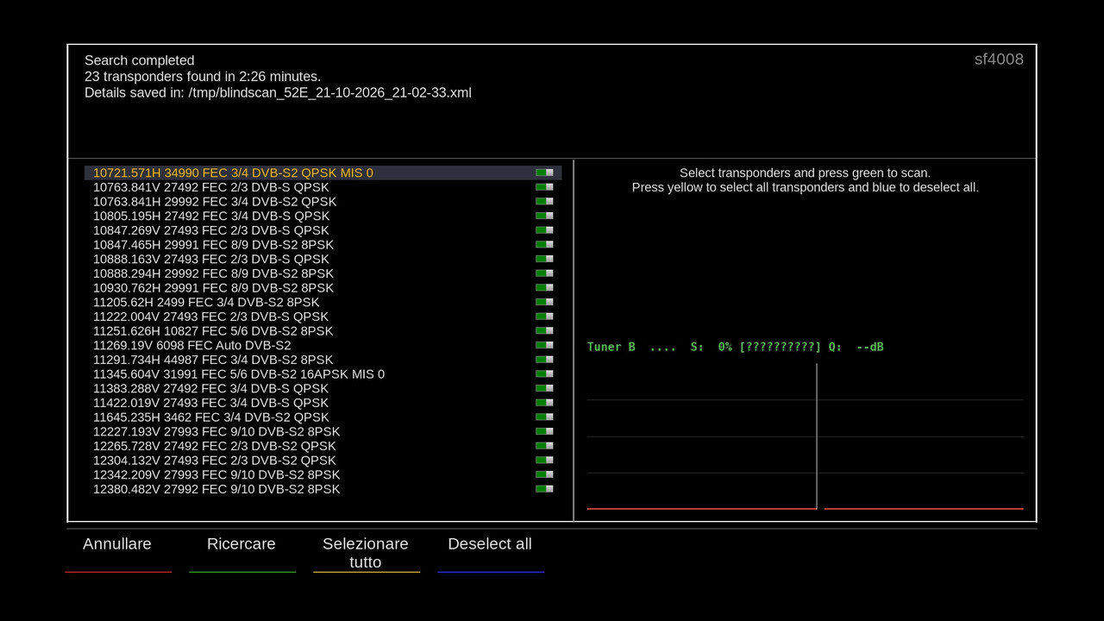Select row 10930.762H 29991 FEC 8/9
Screen dimensions: 1104x621
(323, 288)
